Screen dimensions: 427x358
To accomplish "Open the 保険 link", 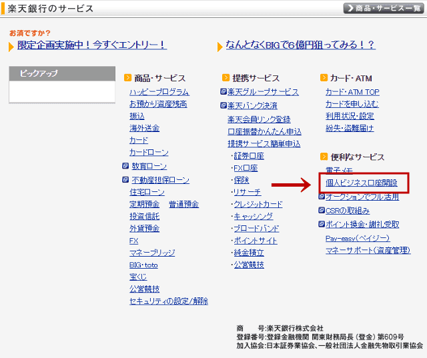I will click(x=242, y=180).
